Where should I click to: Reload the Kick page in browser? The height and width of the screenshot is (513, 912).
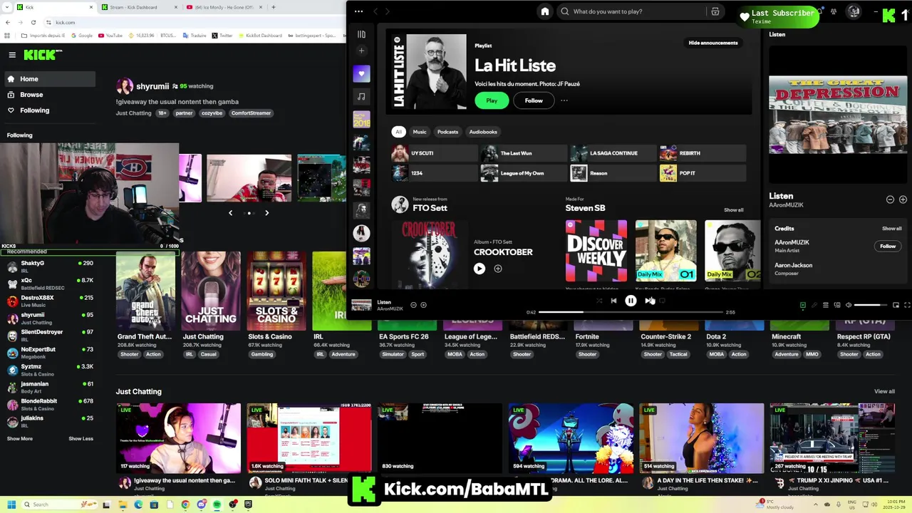point(33,22)
